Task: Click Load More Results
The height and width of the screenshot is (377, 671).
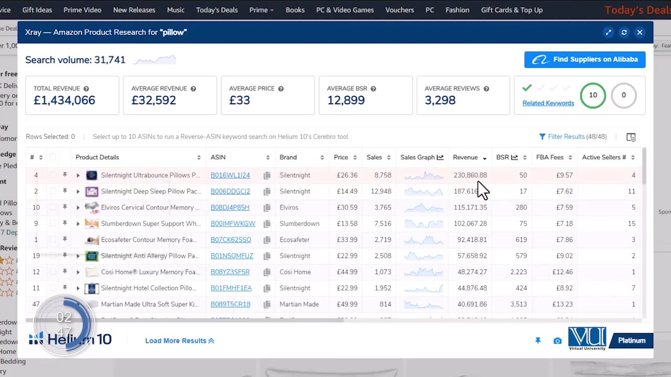Action: point(180,341)
